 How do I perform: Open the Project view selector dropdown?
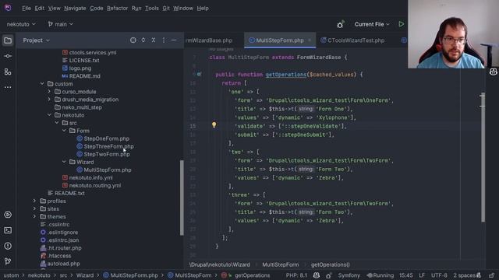point(37,40)
